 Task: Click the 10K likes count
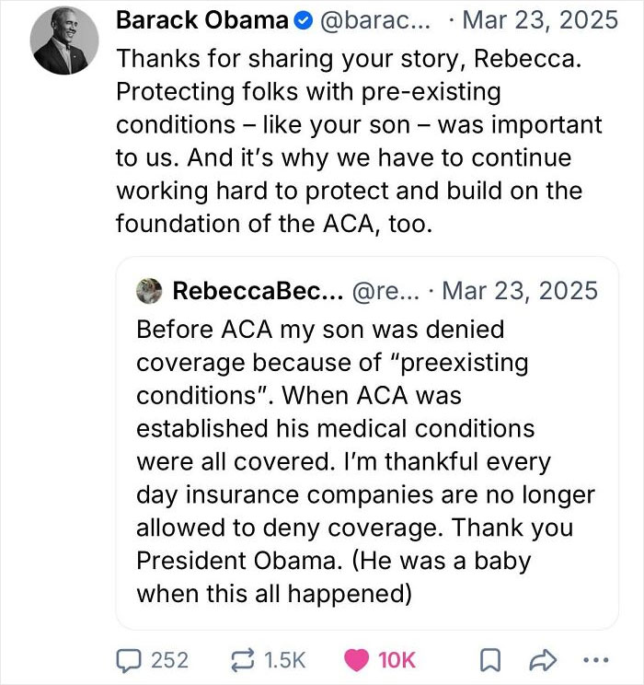397,660
